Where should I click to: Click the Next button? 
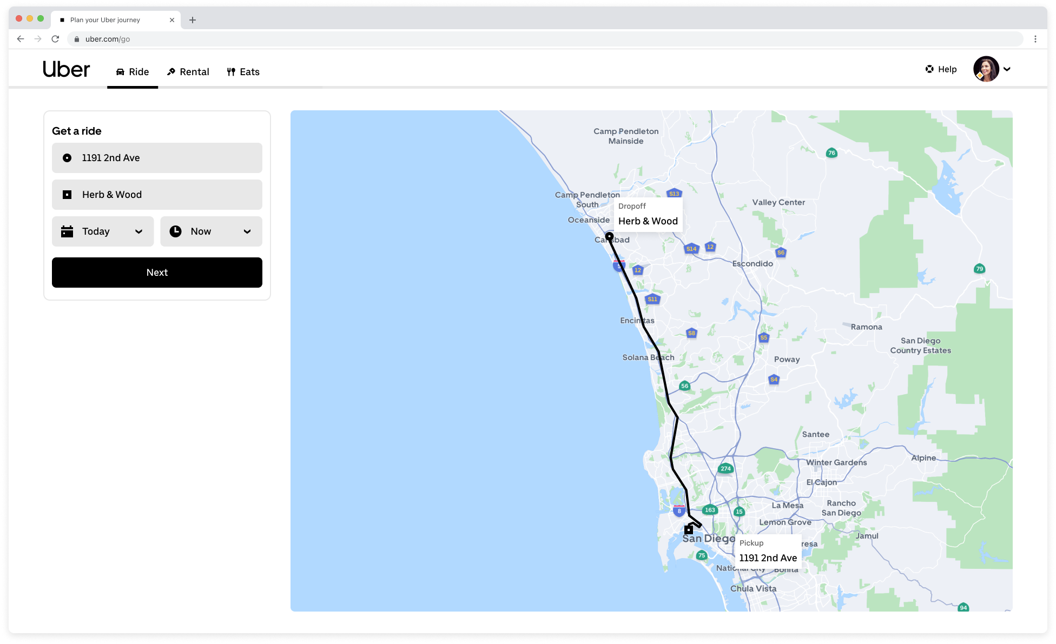point(157,273)
